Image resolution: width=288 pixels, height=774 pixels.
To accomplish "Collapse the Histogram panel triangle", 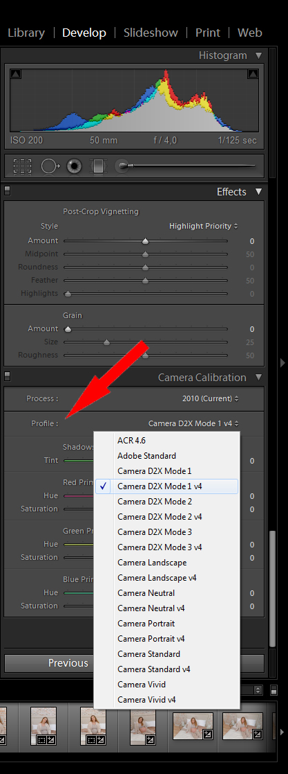I will 259,55.
